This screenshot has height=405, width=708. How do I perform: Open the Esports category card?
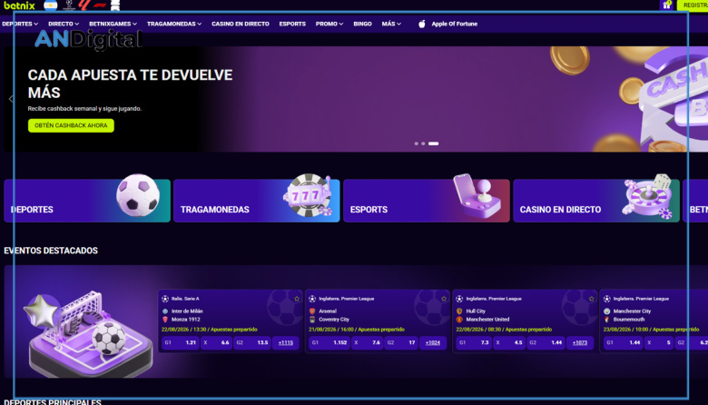[427, 201]
